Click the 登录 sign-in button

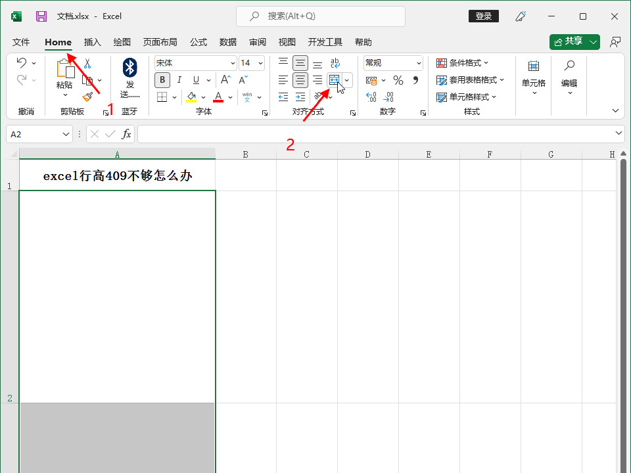(483, 16)
